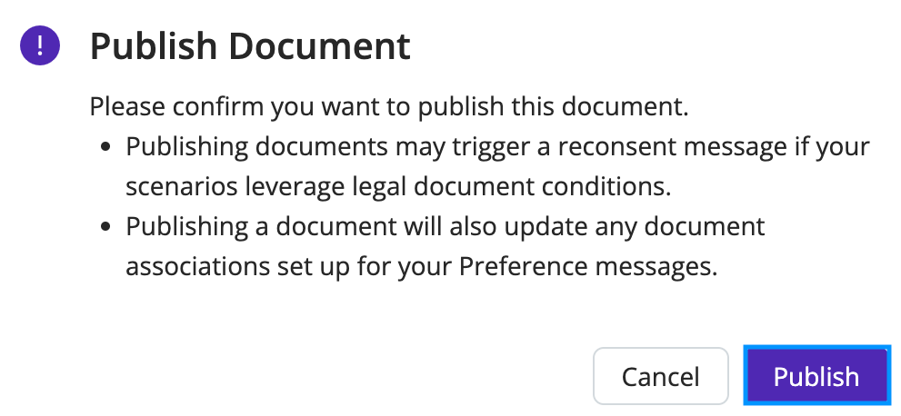The width and height of the screenshot is (901, 416).
Task: Click the bullet dot before 'Publishing documents may'
Action: point(105,147)
